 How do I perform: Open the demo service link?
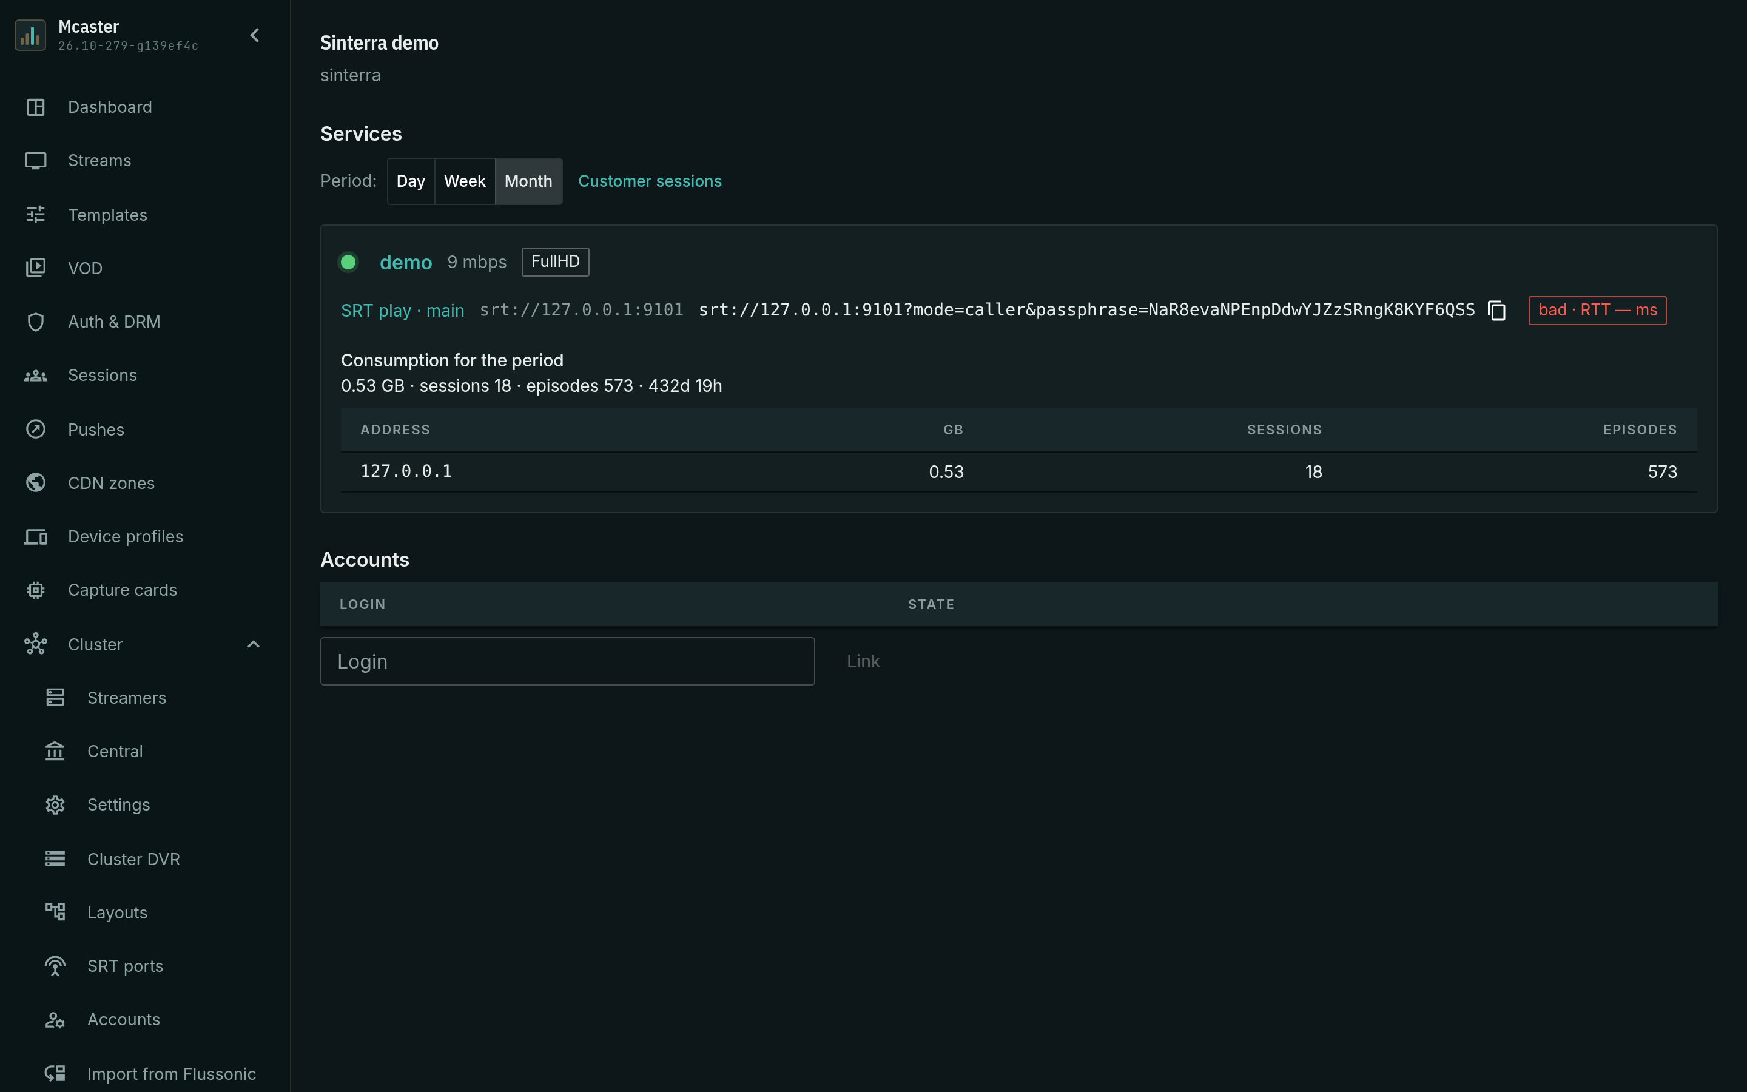click(x=406, y=262)
